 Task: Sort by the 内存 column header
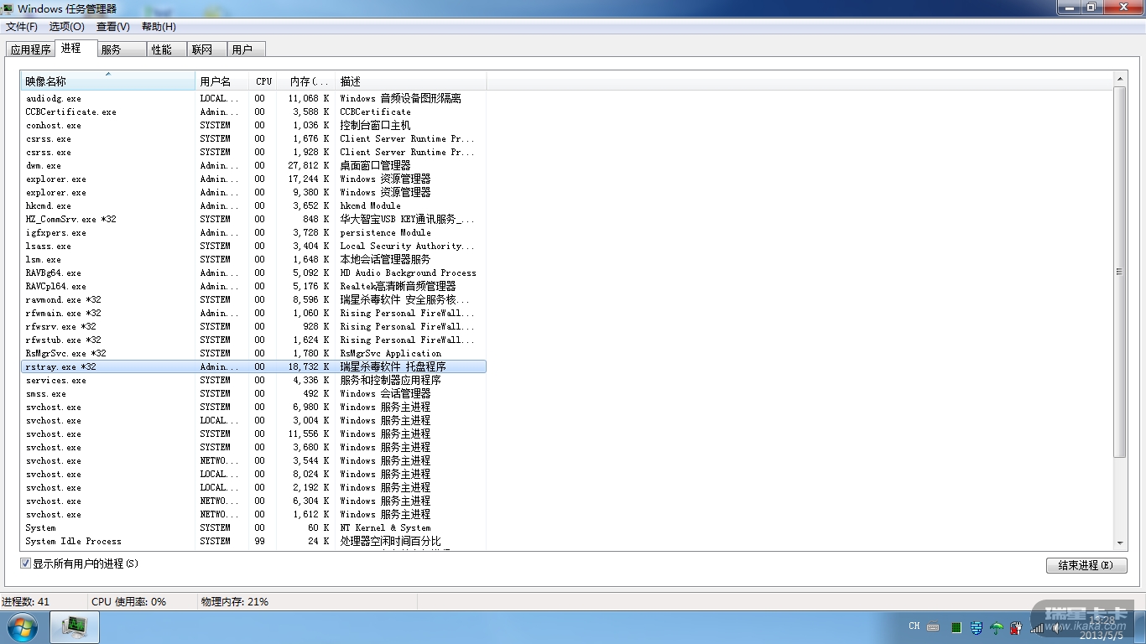[306, 81]
